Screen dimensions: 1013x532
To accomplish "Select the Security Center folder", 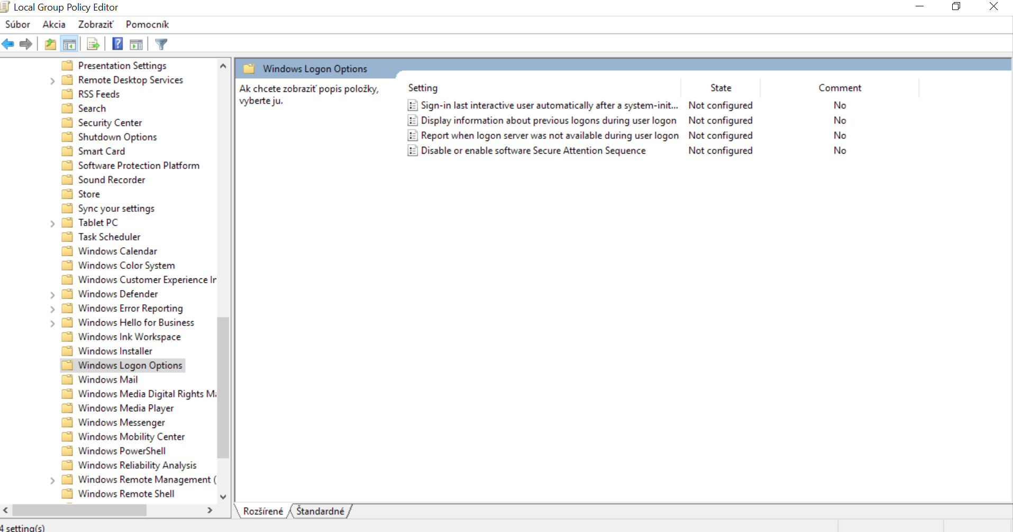I will [110, 123].
